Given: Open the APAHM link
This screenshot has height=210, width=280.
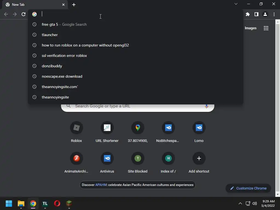Looking at the screenshot, I should click(x=101, y=185).
